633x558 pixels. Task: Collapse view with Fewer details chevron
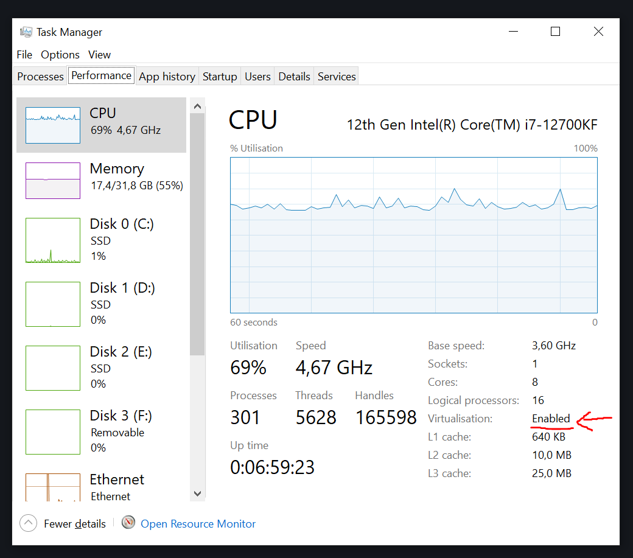tap(28, 523)
